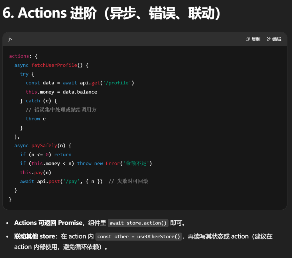This screenshot has width=292, height=258.
Task: Click the bold text "联动其他 store"
Action: click(35, 237)
